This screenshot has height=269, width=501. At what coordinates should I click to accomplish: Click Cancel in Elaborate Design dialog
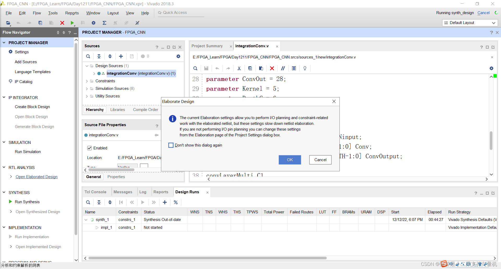click(x=320, y=160)
